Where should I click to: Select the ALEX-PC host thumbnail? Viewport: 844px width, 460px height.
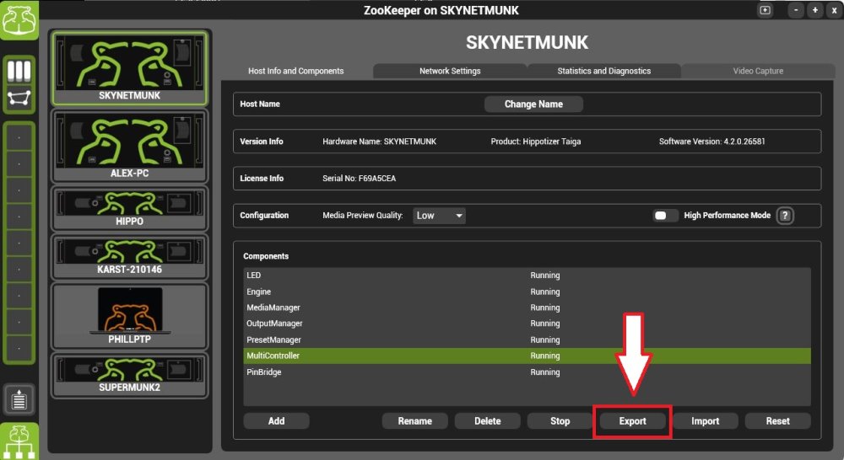pyautogui.click(x=129, y=146)
